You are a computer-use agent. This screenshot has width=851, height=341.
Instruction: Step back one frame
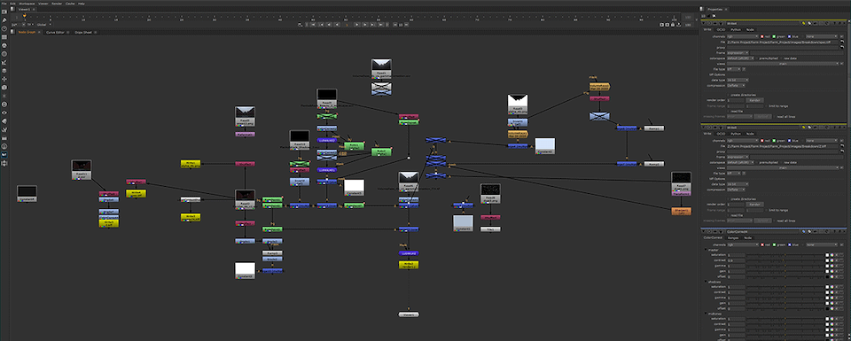pos(329,25)
